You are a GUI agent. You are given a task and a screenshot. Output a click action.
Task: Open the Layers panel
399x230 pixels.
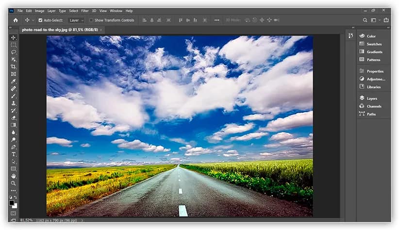click(x=372, y=99)
